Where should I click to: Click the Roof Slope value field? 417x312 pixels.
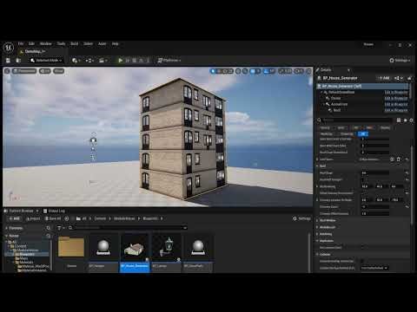pyautogui.click(x=375, y=172)
